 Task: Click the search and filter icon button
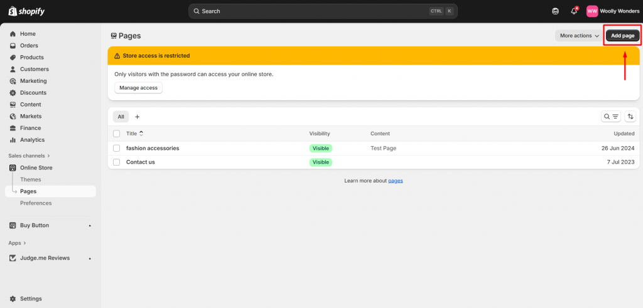click(x=611, y=117)
